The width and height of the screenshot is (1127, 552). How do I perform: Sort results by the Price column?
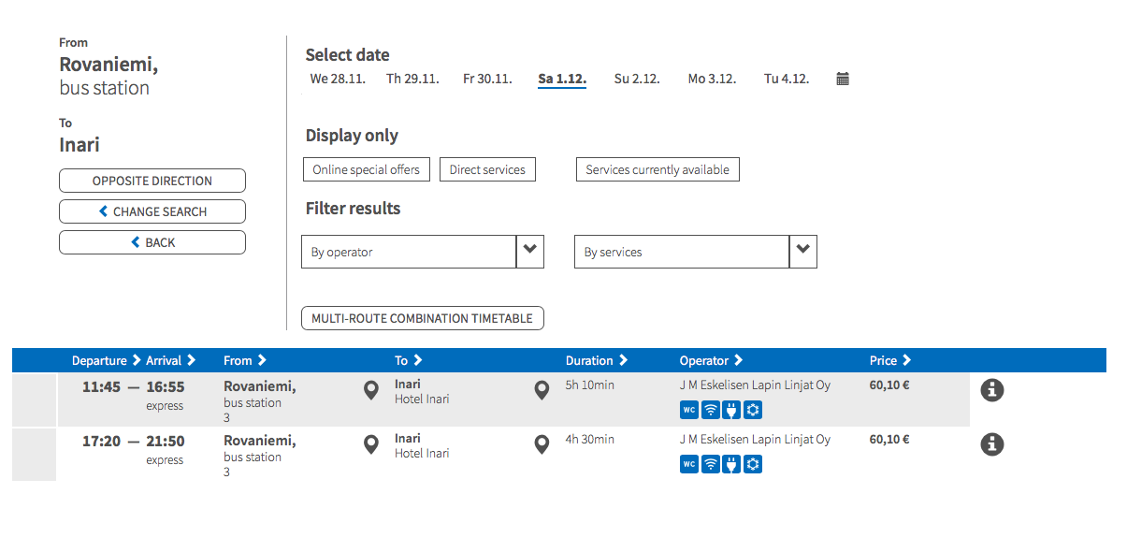[889, 360]
